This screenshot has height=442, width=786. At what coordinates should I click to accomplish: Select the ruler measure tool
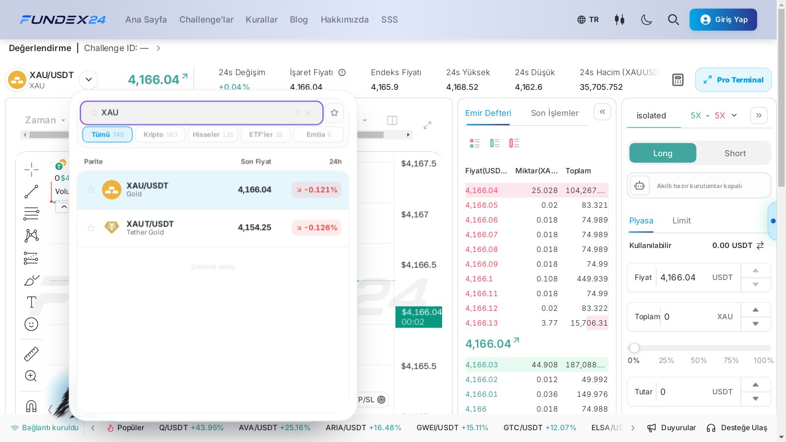[31, 354]
